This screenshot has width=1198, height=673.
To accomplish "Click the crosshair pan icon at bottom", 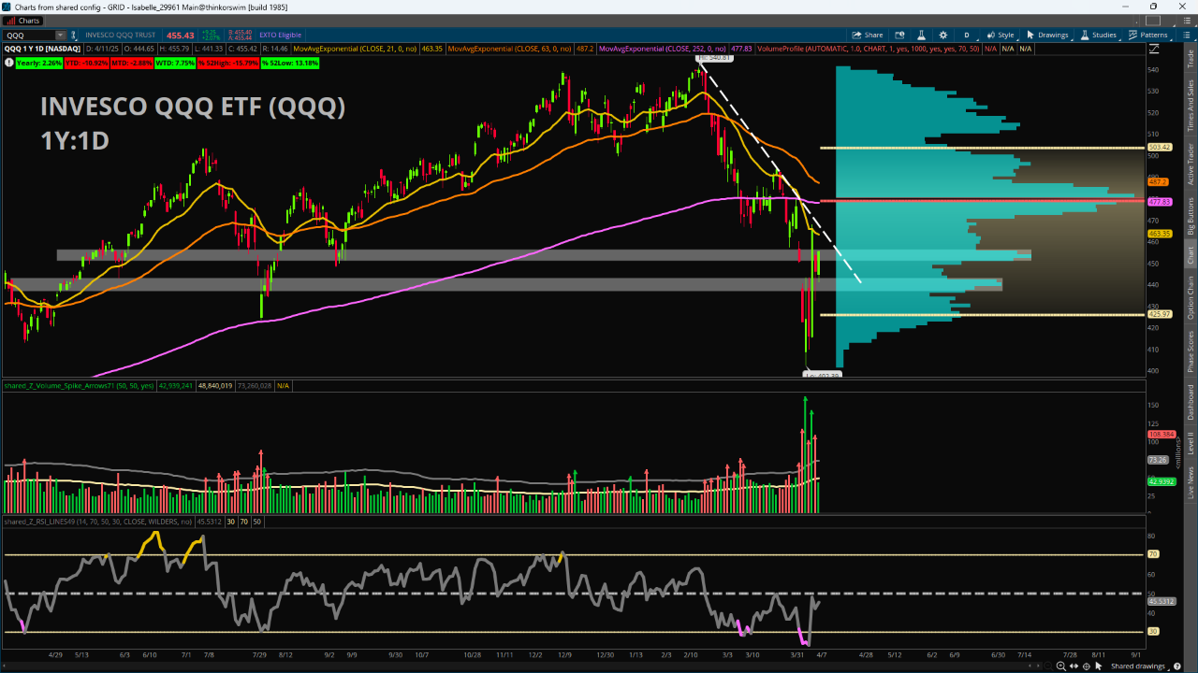I will (1088, 666).
